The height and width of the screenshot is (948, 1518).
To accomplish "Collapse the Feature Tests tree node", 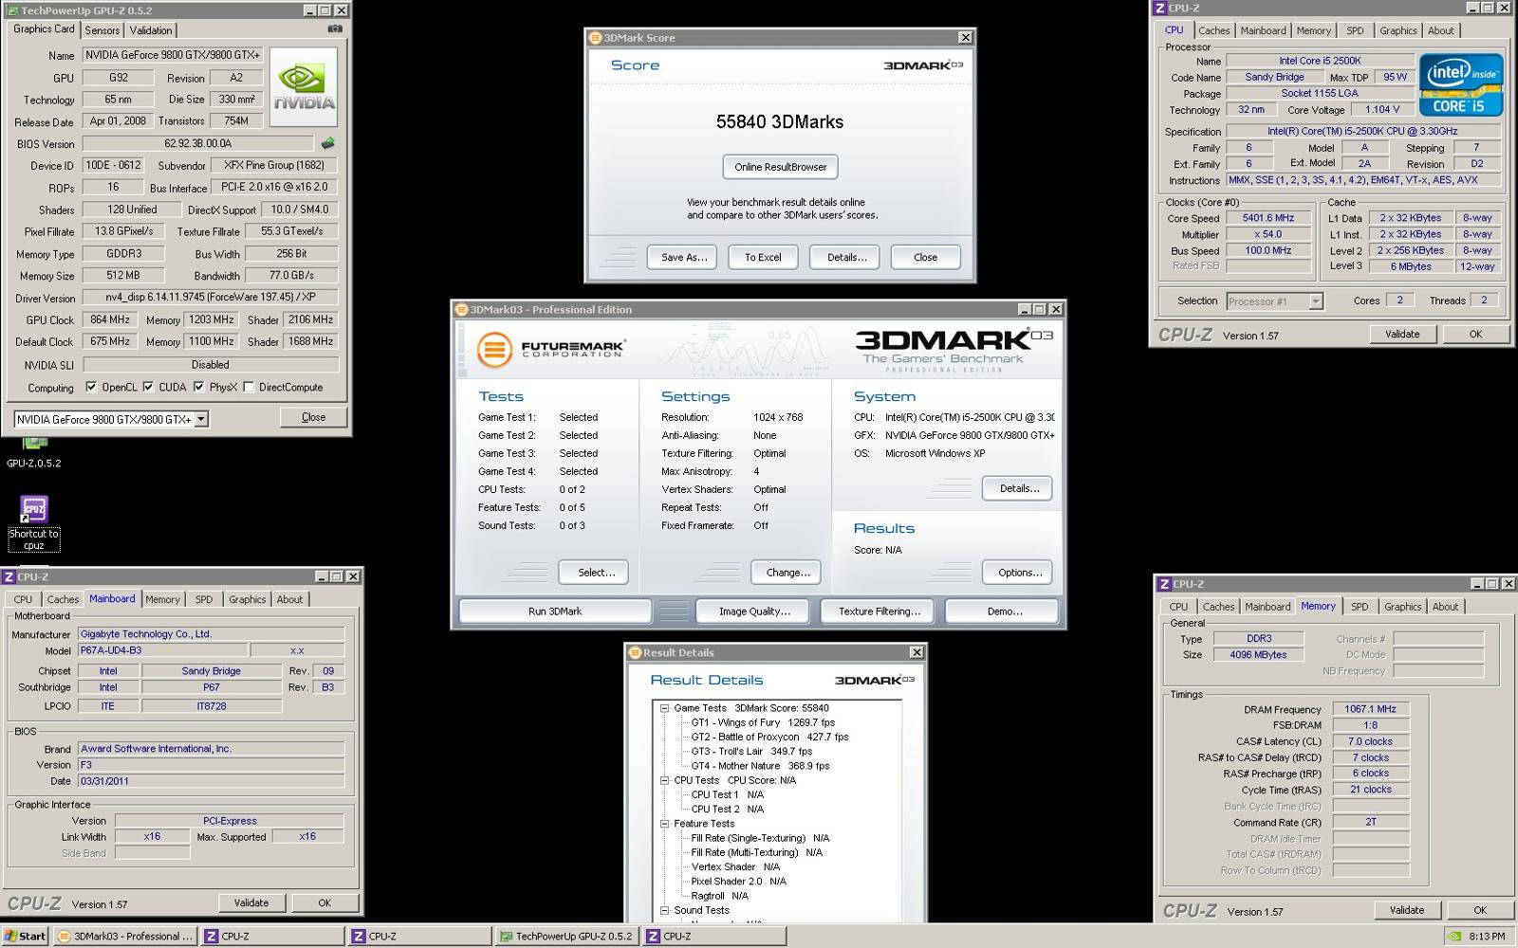I will point(665,824).
